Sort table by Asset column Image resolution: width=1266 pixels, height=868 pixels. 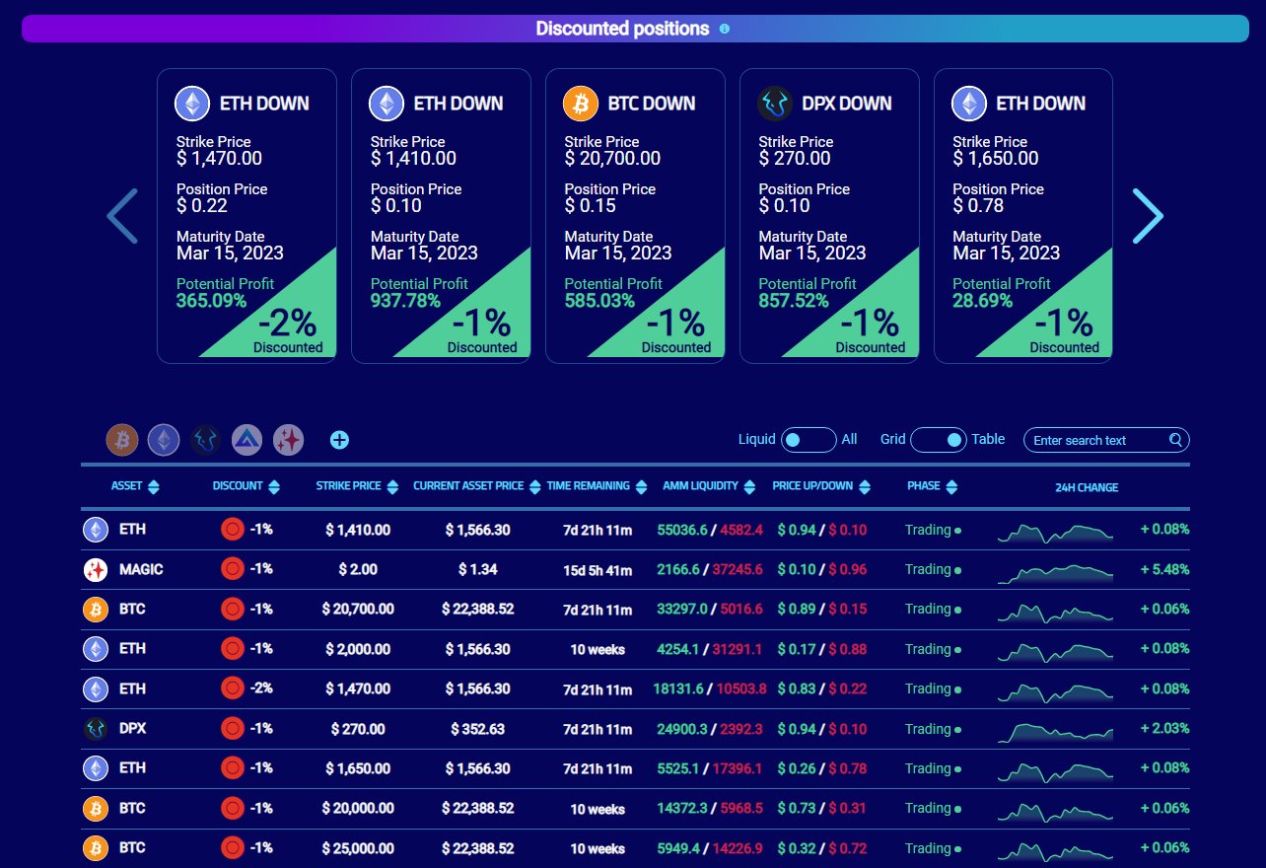pos(135,486)
